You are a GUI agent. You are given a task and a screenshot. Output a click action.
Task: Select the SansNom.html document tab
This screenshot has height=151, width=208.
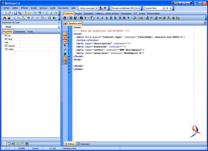(73, 23)
